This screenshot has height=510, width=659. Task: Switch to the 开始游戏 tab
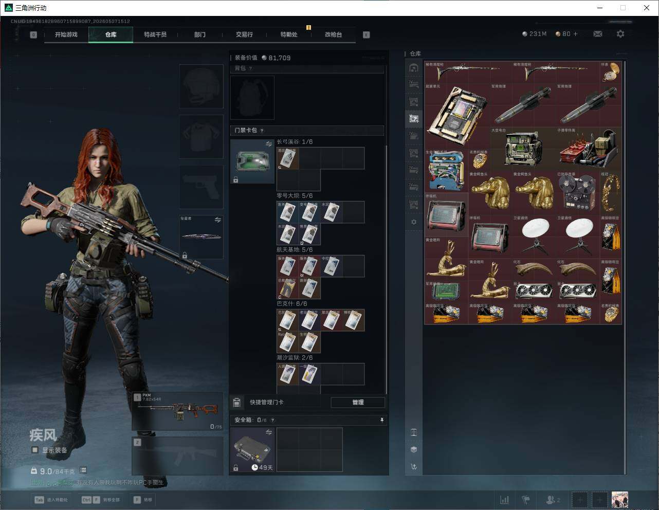pos(66,34)
